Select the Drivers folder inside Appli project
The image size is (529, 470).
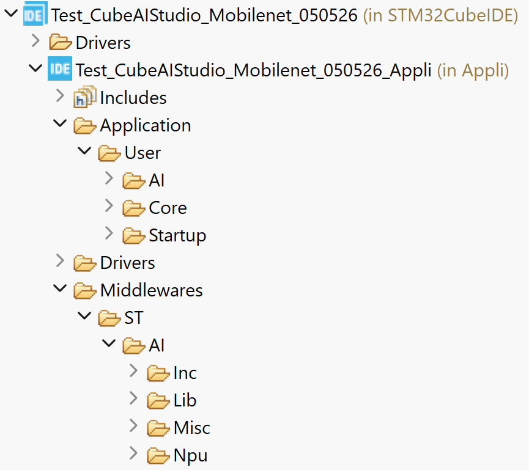pos(128,263)
